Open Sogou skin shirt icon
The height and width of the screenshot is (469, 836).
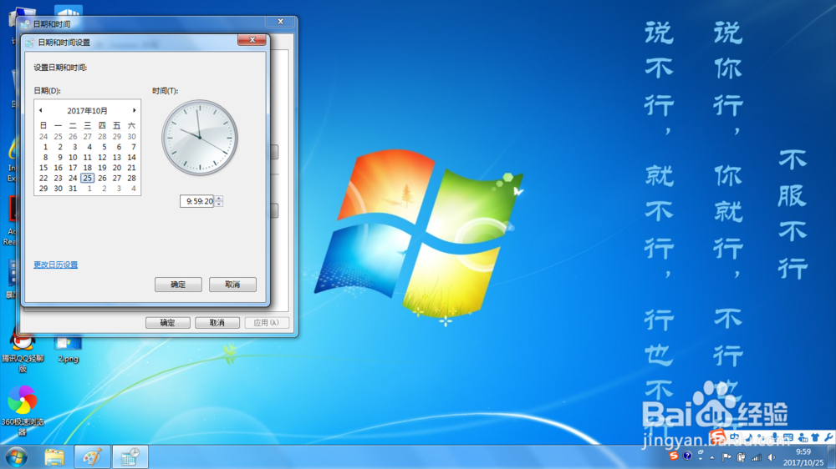tap(815, 437)
